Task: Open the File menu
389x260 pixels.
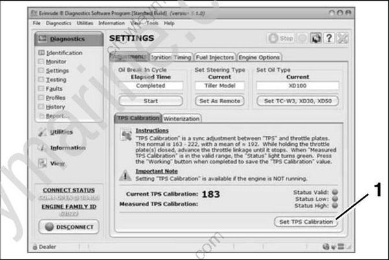Action: click(x=37, y=23)
